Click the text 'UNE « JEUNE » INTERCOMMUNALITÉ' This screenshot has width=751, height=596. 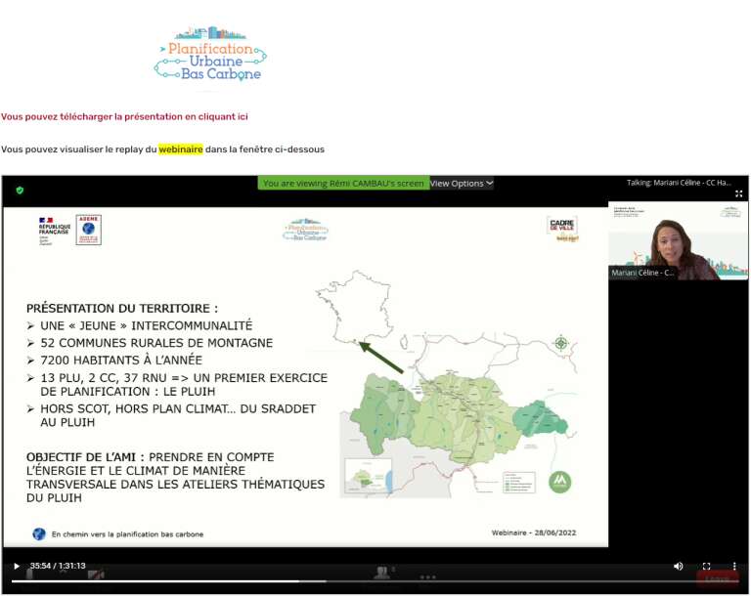coord(146,325)
